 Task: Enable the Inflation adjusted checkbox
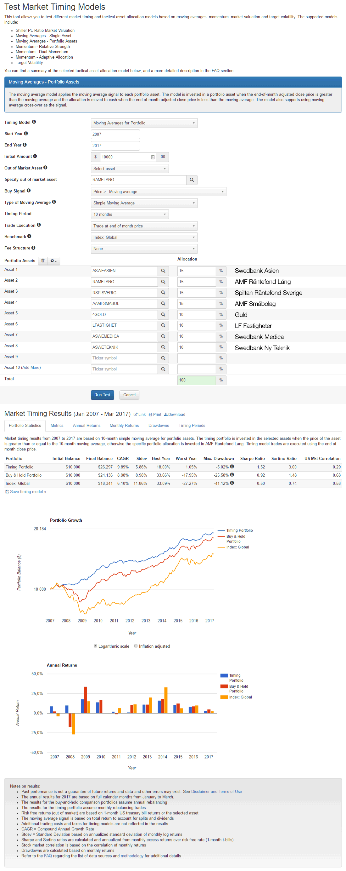(136, 646)
